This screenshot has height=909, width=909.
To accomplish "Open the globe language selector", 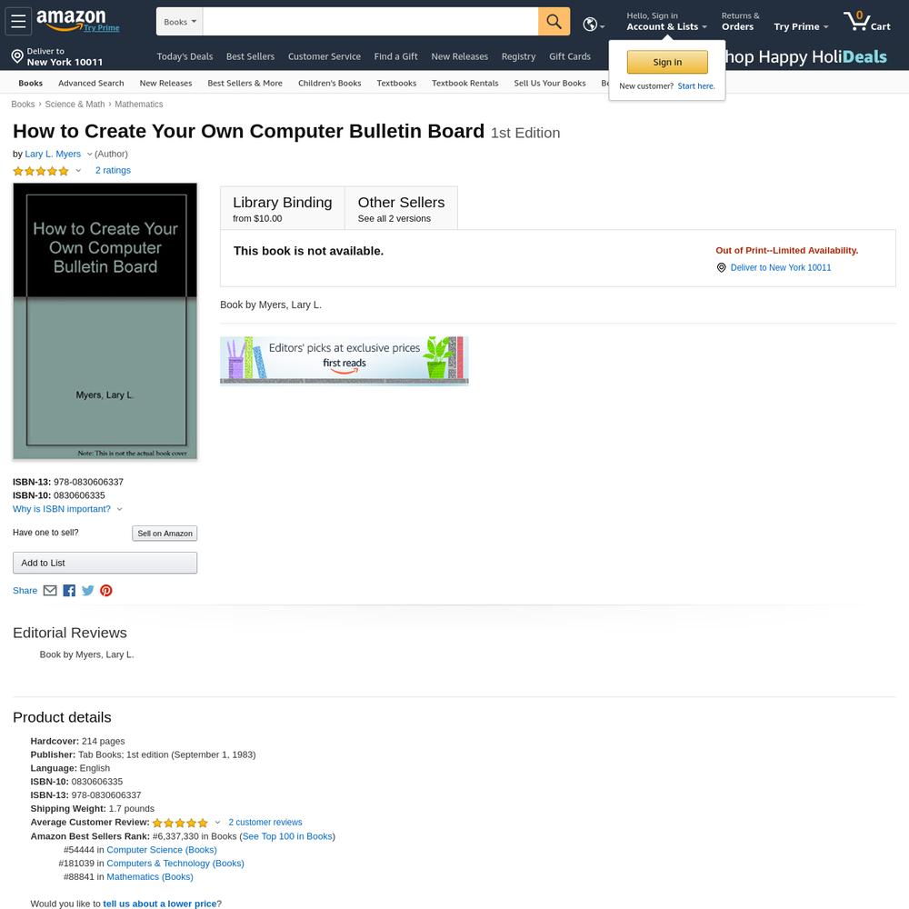I will click(593, 25).
